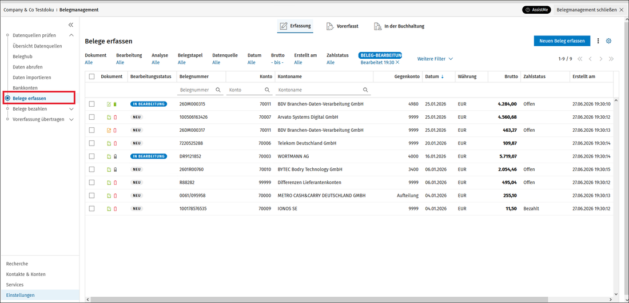Screen dimensions: 629x303
Task: Click the Neuen Beleg erfassen button
Action: [562, 41]
